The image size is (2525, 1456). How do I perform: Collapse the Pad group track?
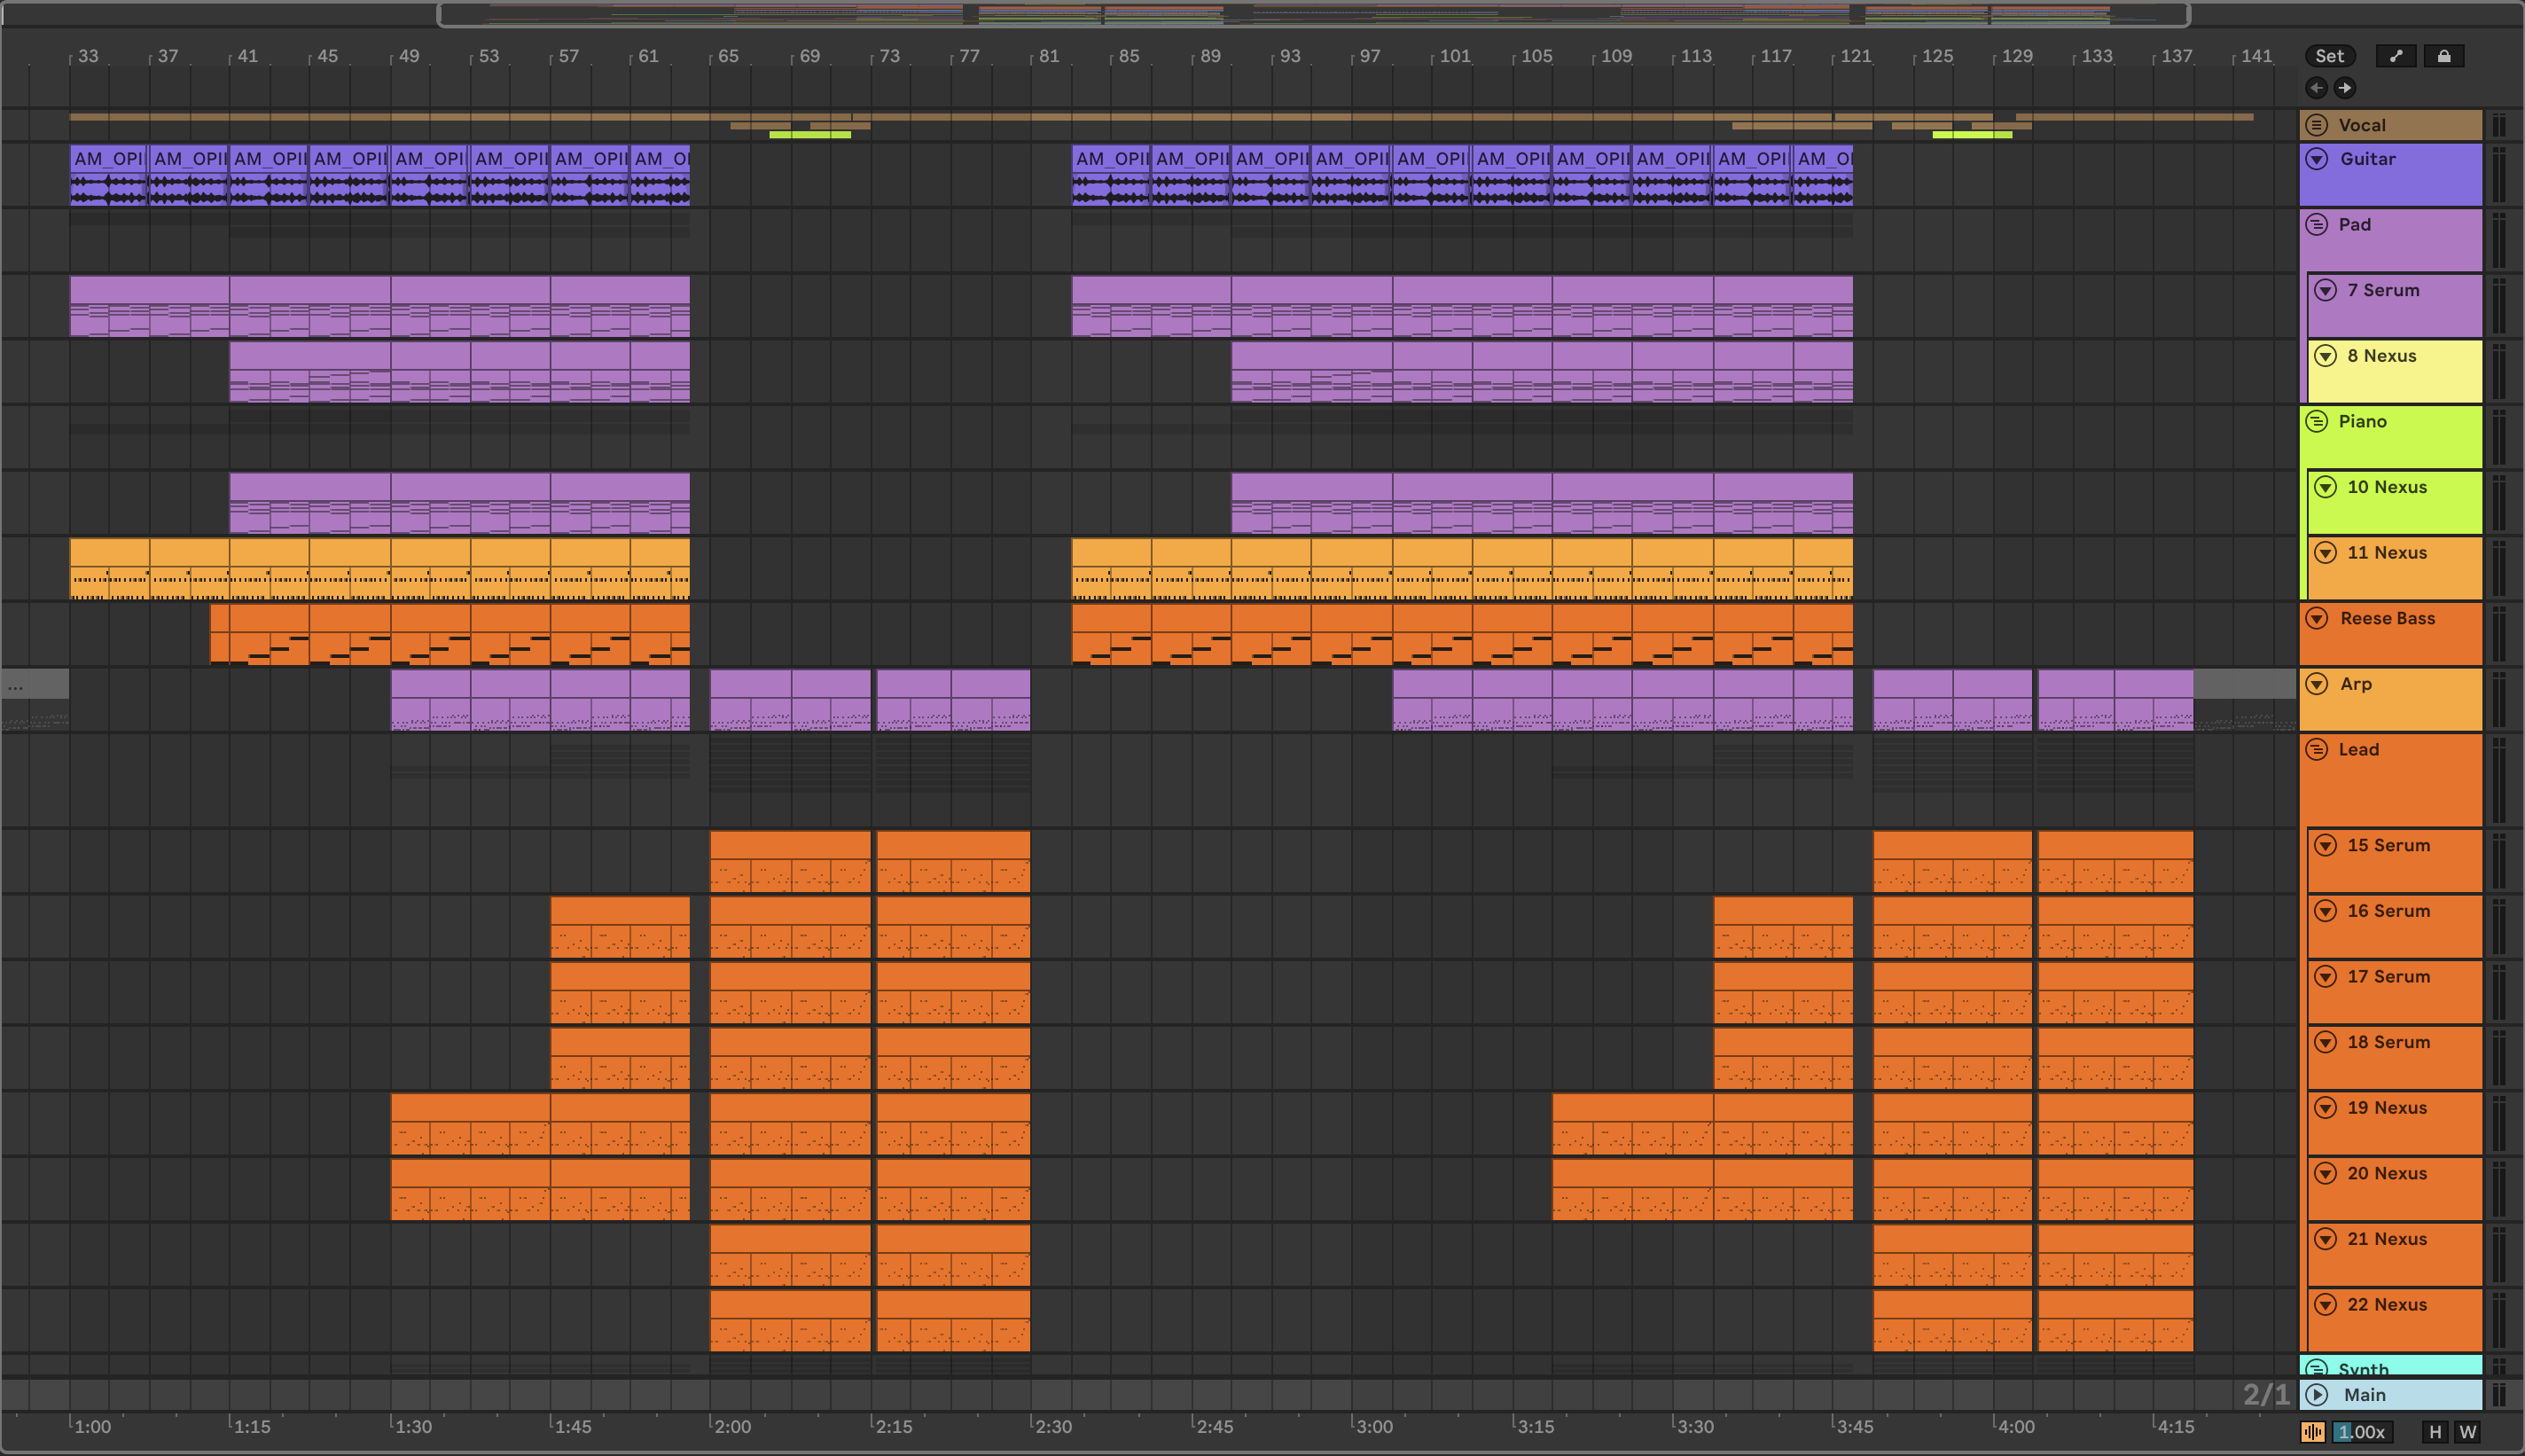[2317, 225]
